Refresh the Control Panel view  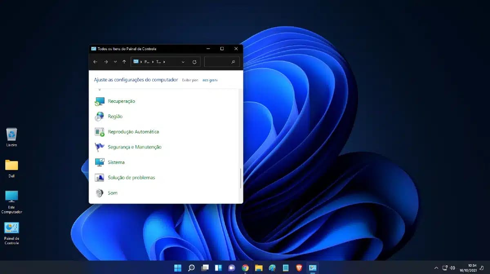click(194, 62)
